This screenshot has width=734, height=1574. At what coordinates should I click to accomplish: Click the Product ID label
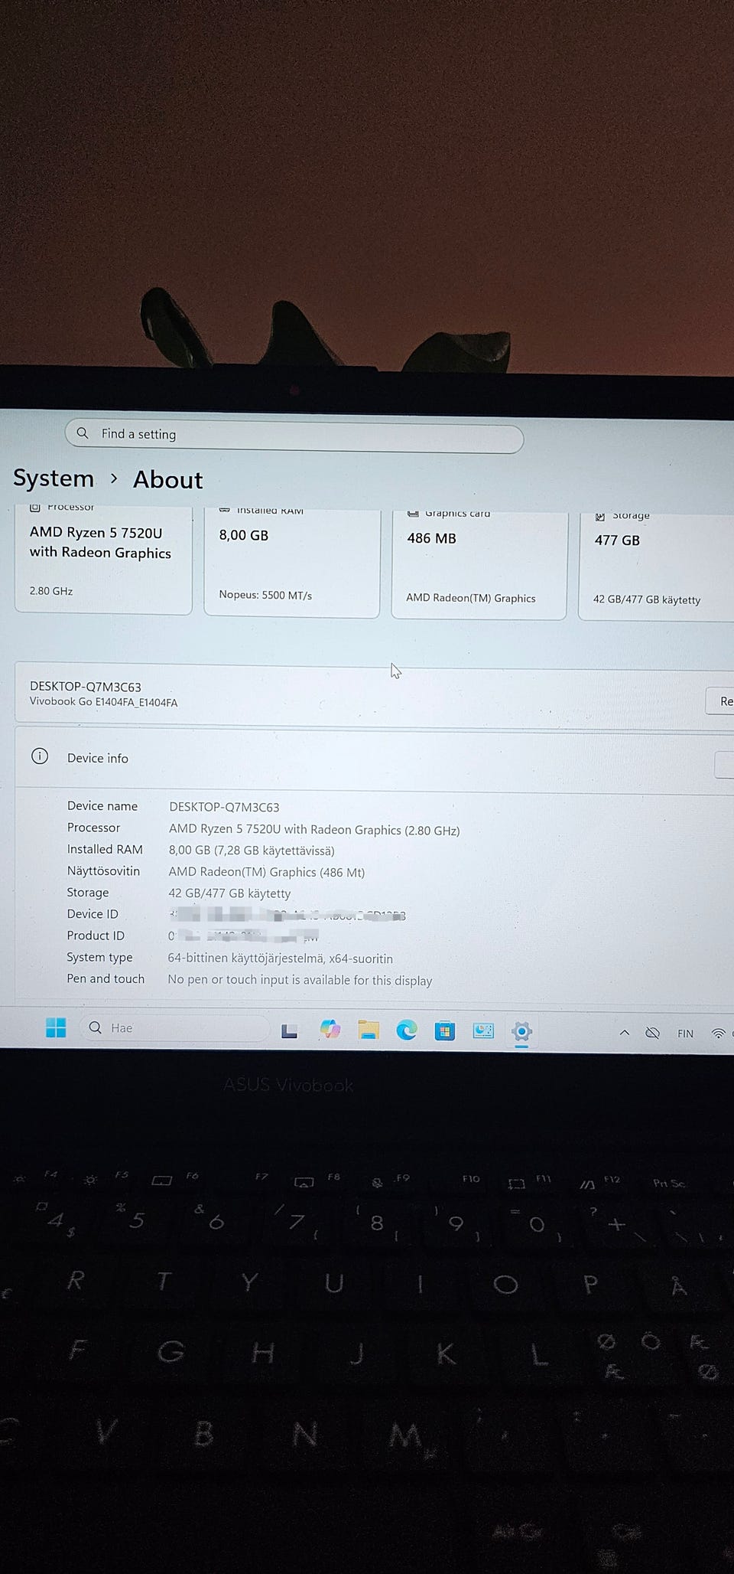point(96,936)
